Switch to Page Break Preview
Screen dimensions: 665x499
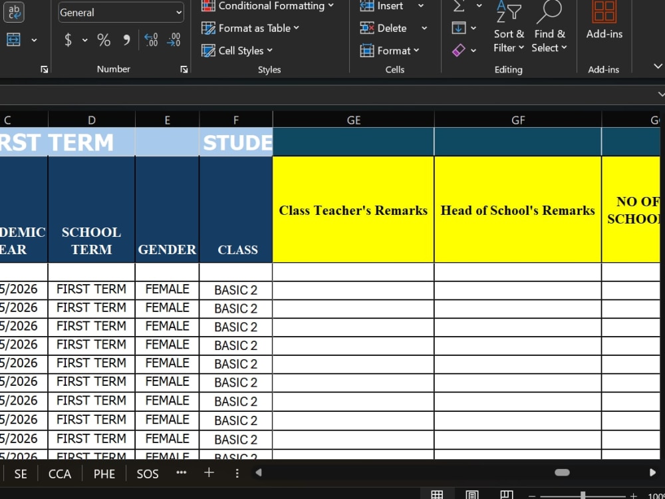506,495
